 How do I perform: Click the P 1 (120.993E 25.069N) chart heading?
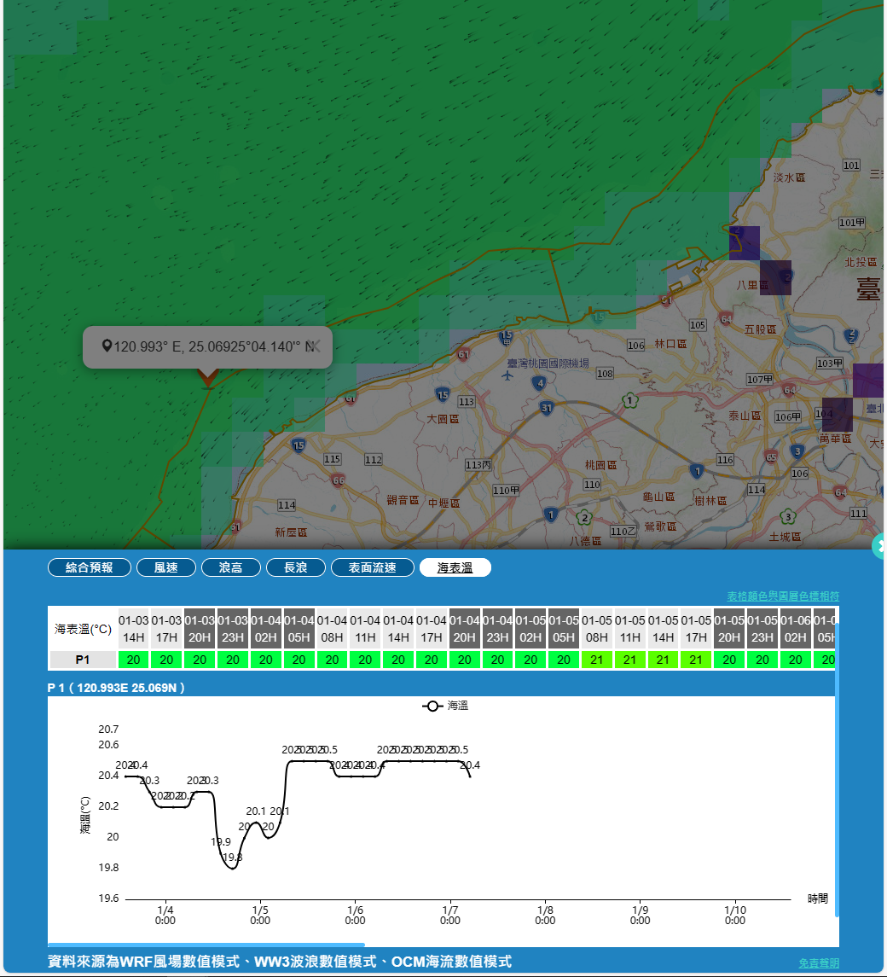(x=117, y=688)
